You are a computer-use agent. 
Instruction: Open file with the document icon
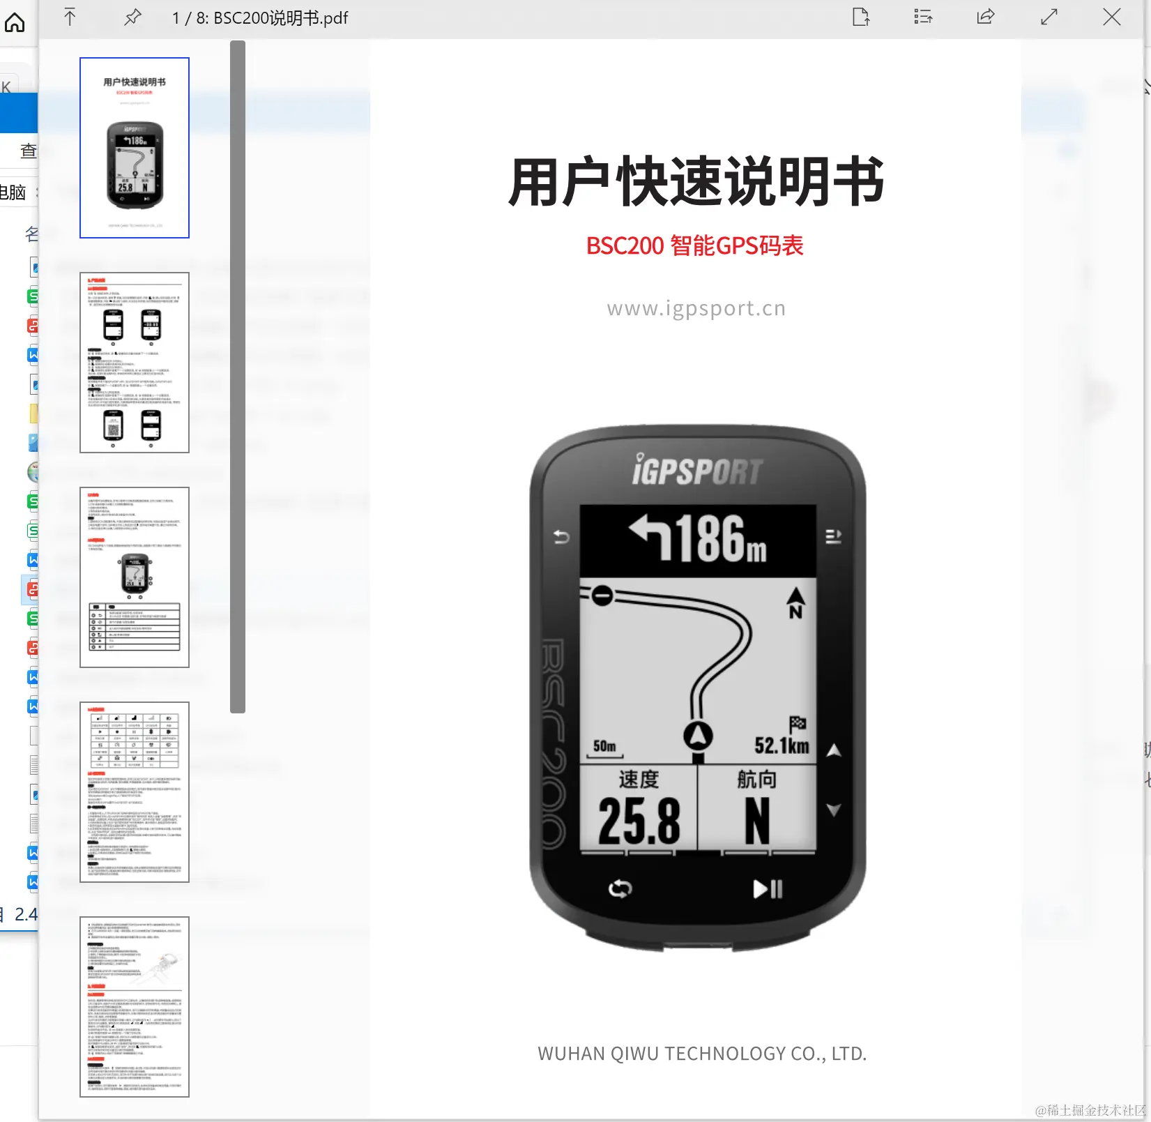click(x=861, y=17)
